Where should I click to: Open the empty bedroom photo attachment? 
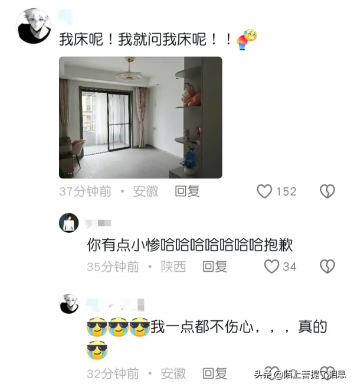pos(140,118)
